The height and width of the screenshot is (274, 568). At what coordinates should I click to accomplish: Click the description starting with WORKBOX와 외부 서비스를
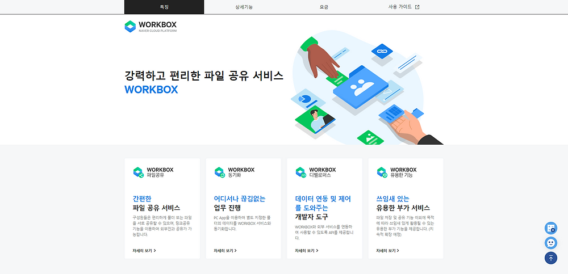point(324,233)
